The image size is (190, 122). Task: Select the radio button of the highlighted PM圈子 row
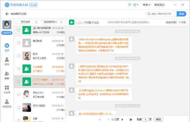pos(19,82)
